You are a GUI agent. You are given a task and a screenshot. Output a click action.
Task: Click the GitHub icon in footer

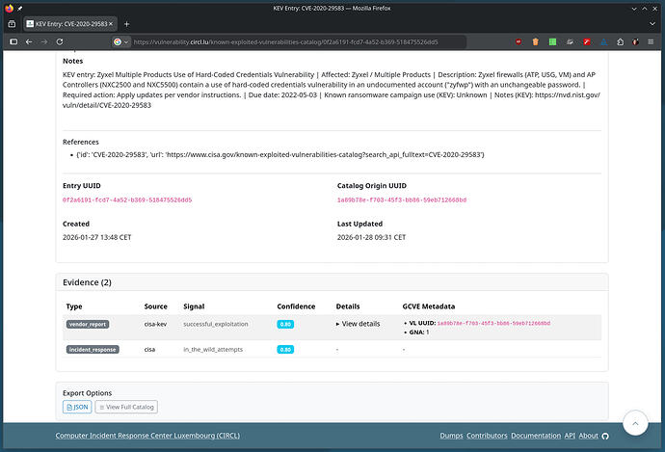click(x=605, y=436)
